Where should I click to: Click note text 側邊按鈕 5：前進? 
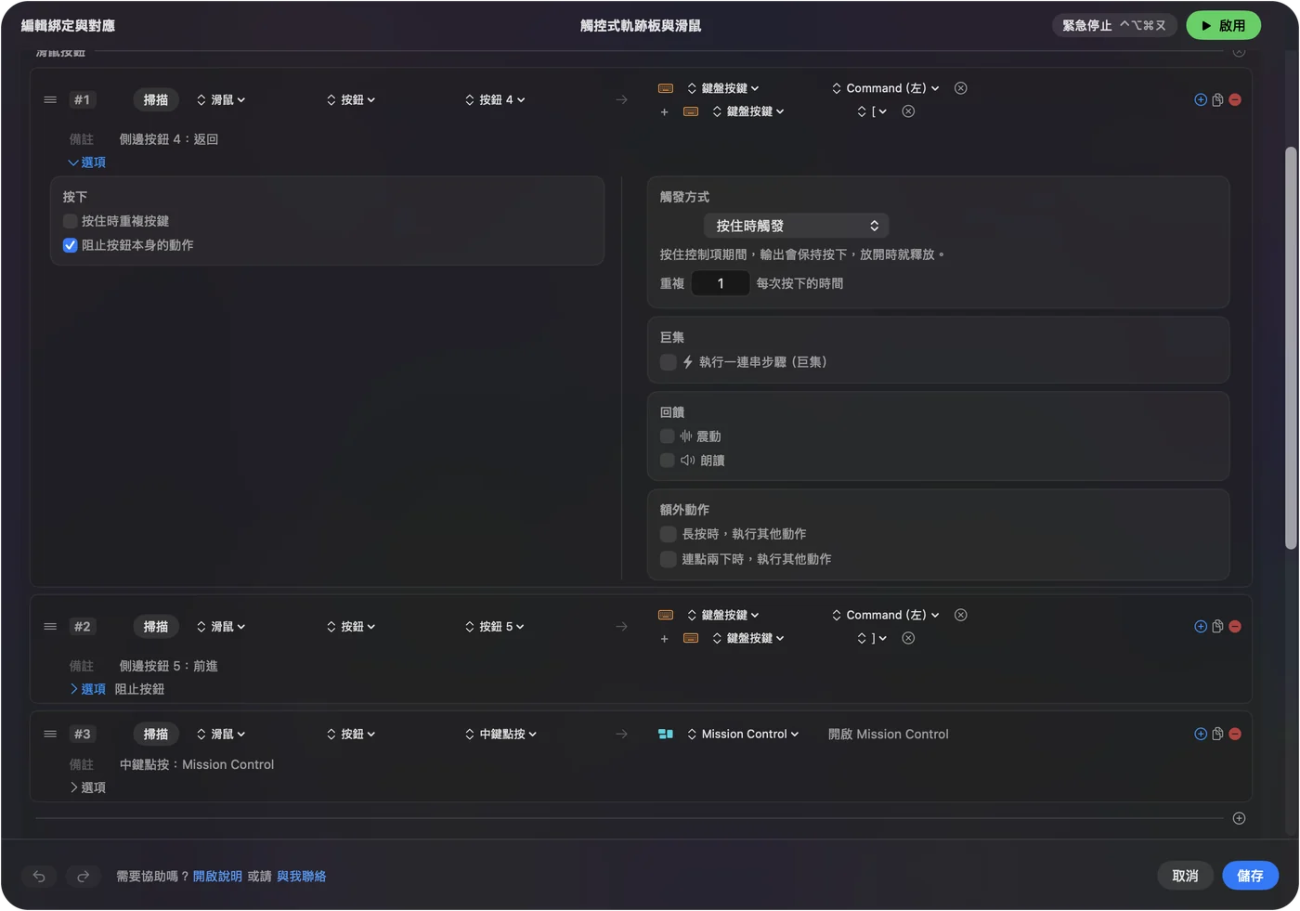[x=169, y=666]
